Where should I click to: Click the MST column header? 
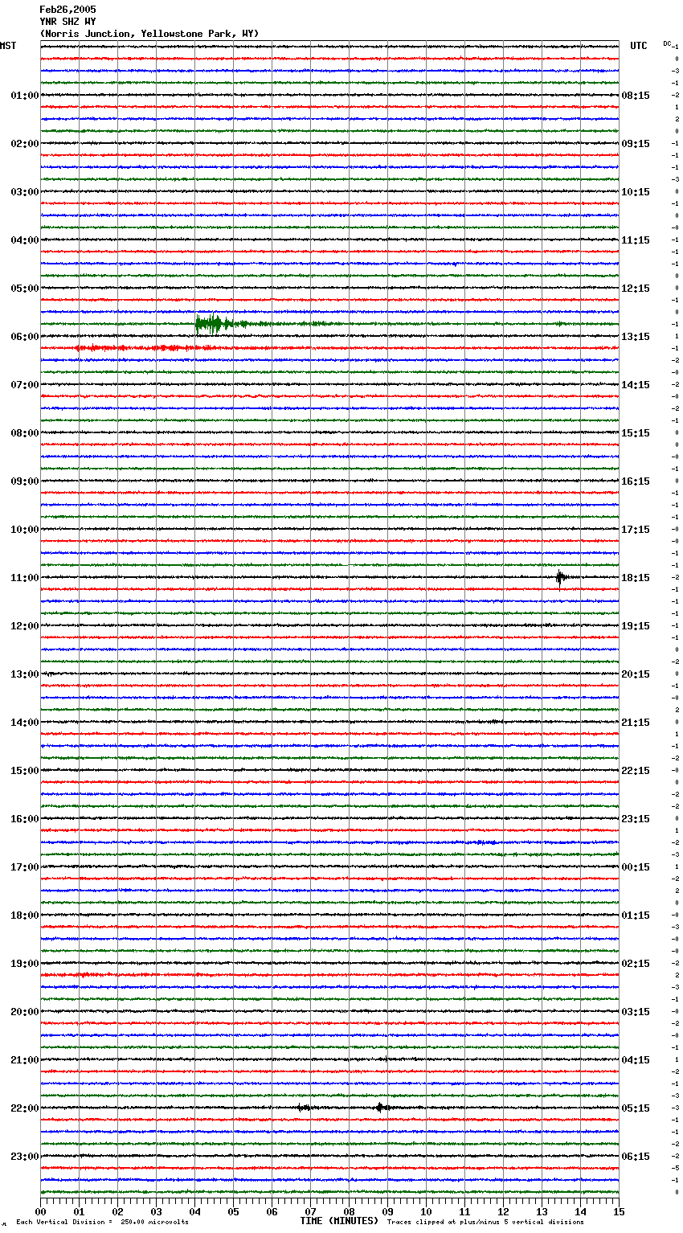[x=8, y=46]
